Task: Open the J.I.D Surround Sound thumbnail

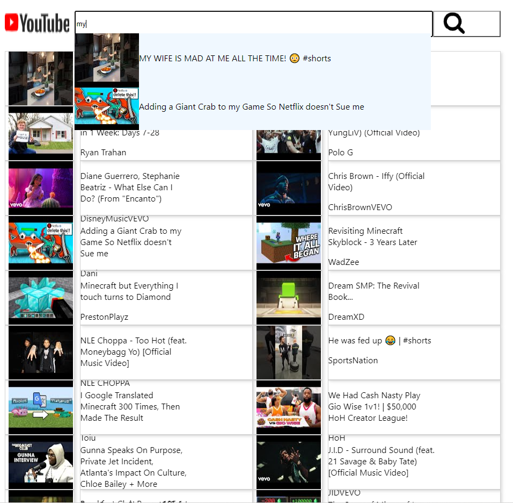Action: (289, 462)
